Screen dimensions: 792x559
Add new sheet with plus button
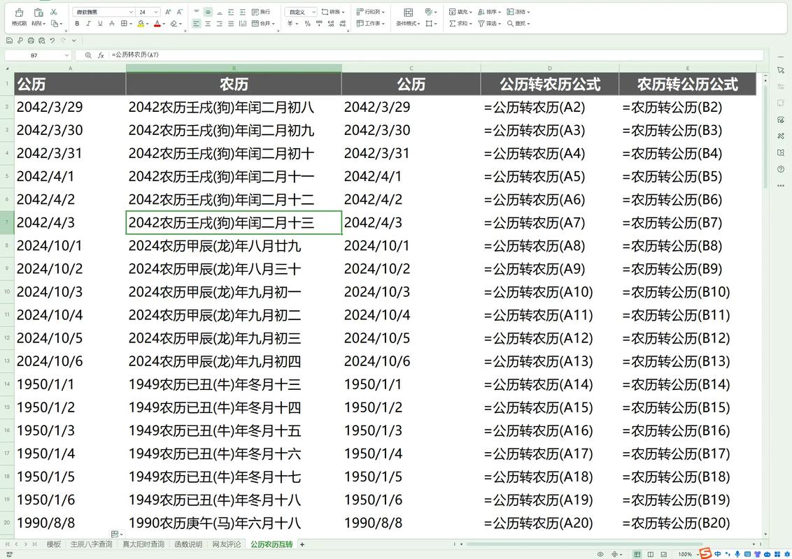coord(302,544)
